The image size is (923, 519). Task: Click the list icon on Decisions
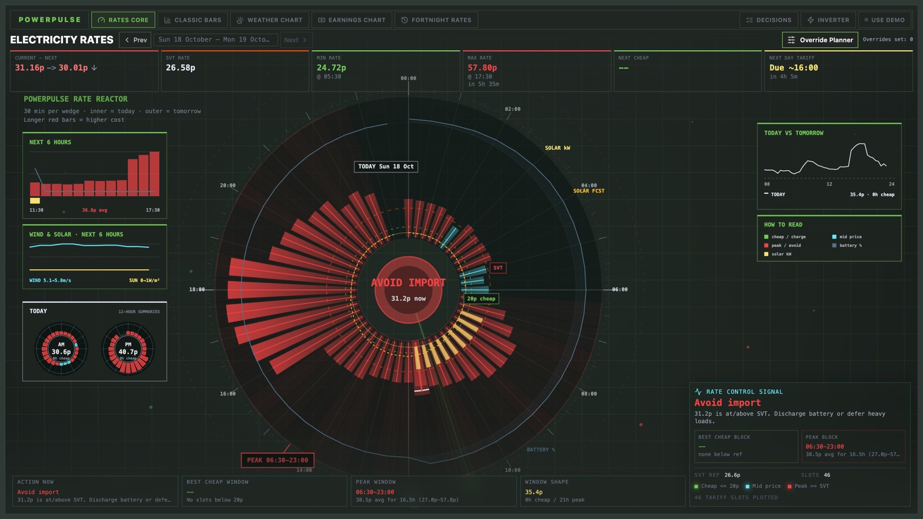coord(749,20)
